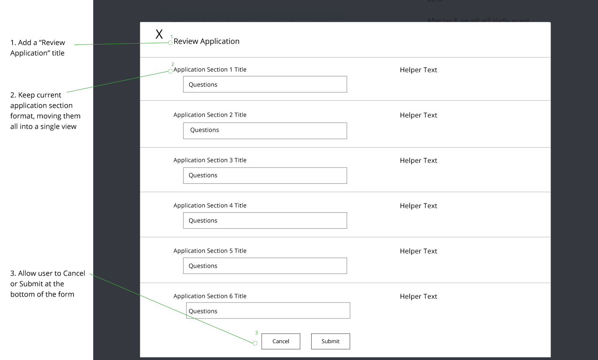Click annotation marker 2 circle

(x=170, y=71)
